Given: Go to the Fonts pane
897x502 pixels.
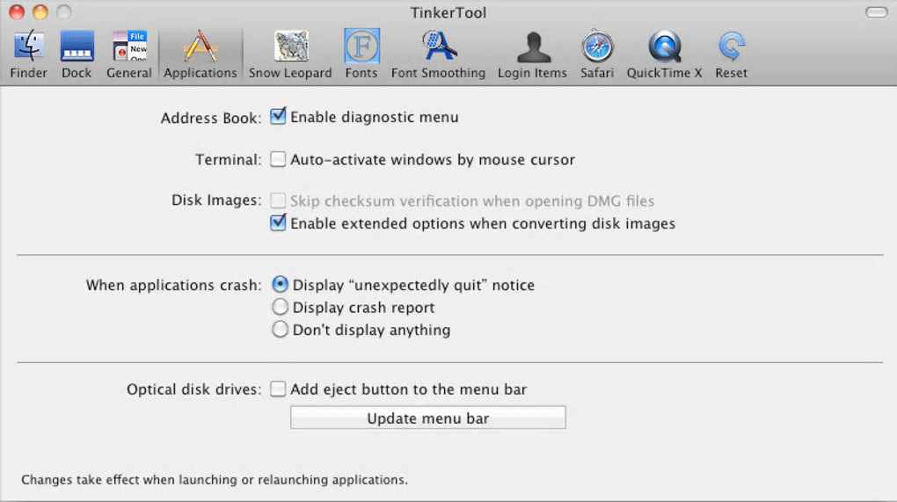Looking at the screenshot, I should click(361, 55).
